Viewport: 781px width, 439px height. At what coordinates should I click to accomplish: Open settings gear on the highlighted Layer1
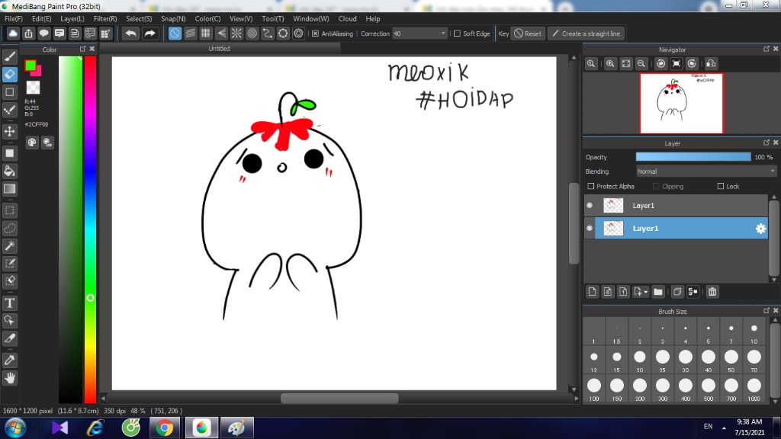point(760,229)
